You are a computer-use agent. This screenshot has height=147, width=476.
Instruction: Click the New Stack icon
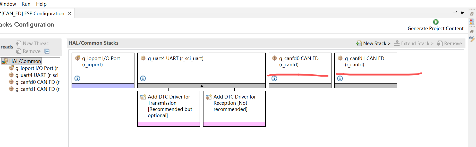click(x=359, y=43)
